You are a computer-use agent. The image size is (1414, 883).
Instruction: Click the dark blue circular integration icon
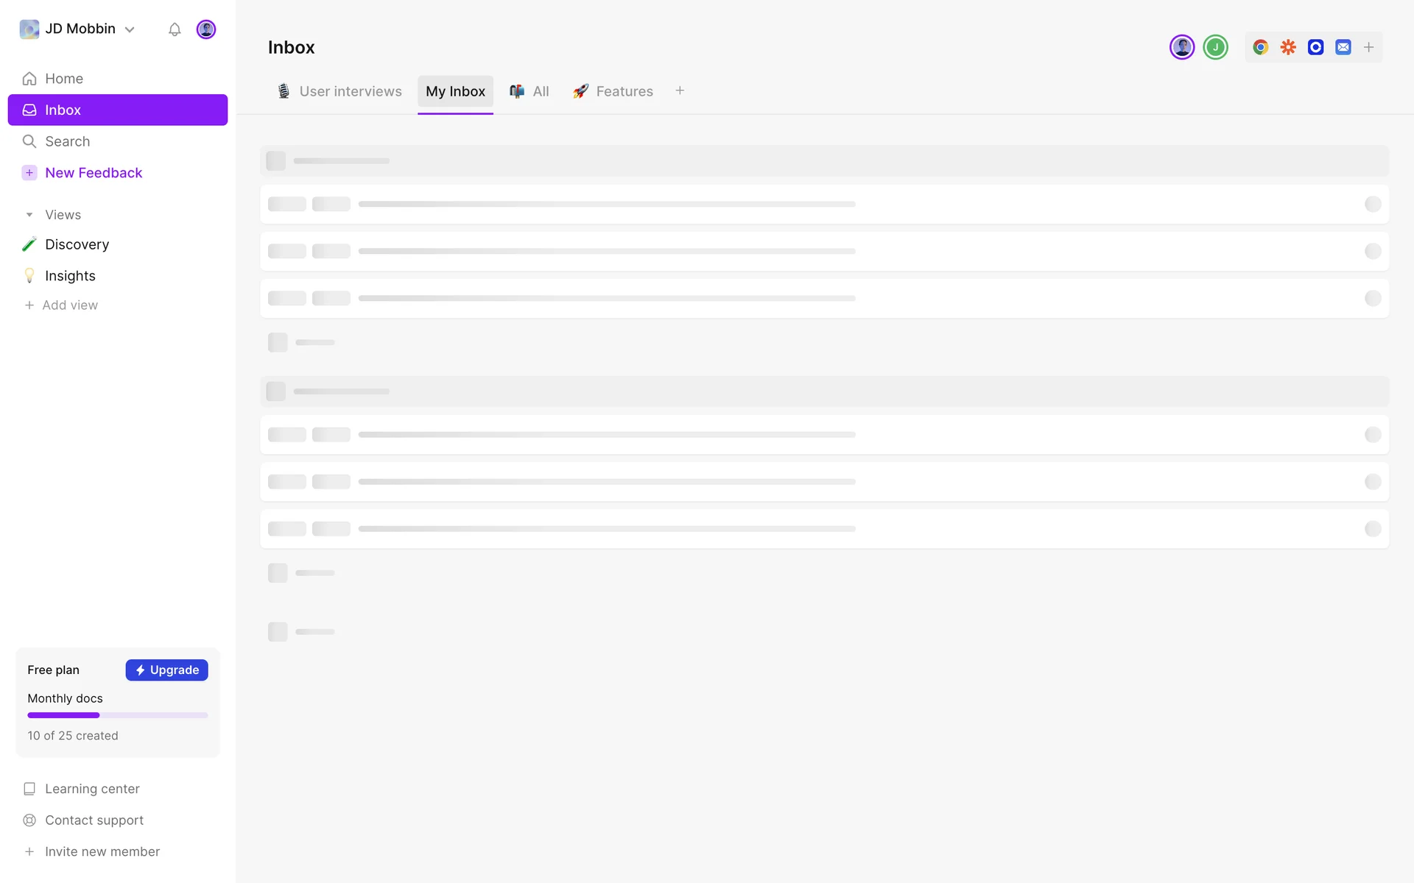1315,47
